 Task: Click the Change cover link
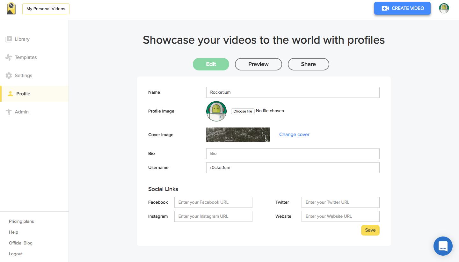point(294,135)
